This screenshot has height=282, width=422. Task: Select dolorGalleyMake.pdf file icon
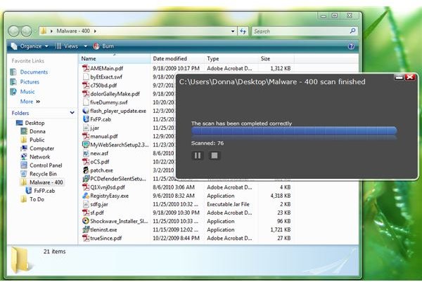(86, 94)
